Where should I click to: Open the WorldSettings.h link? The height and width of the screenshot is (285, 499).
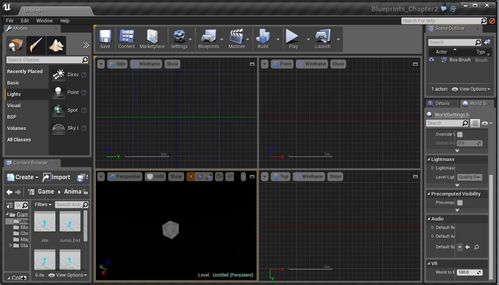click(452, 115)
